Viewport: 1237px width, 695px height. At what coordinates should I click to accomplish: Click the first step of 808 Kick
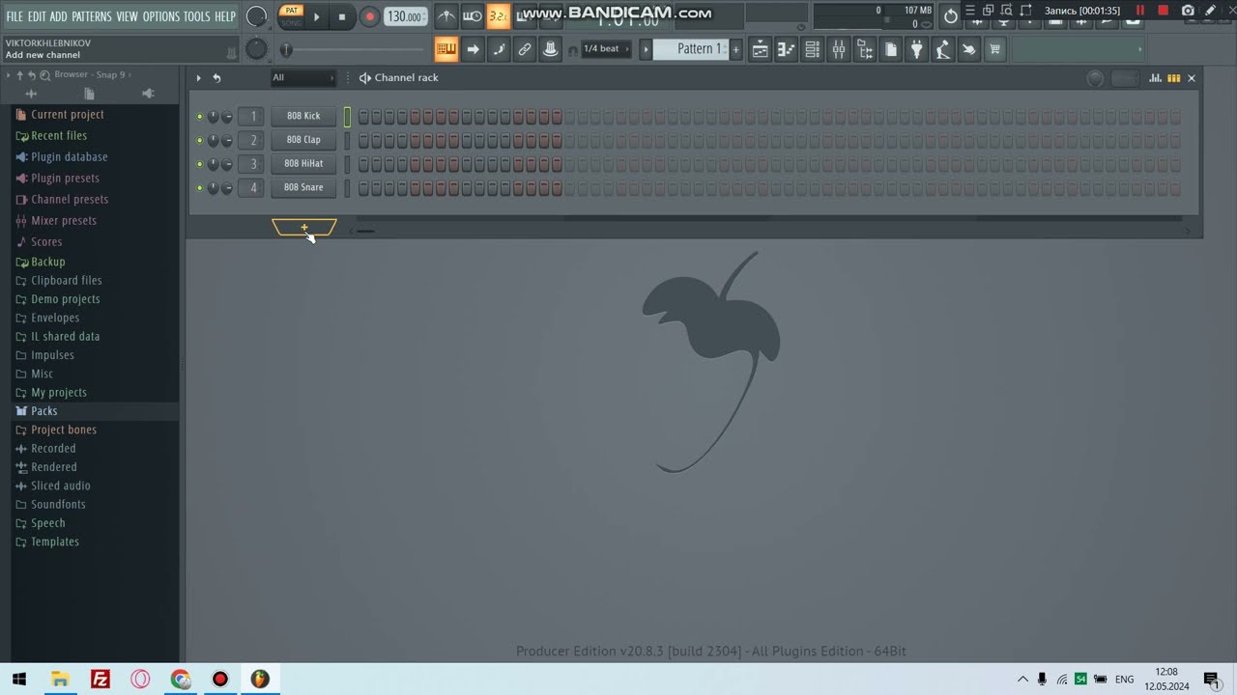(363, 117)
